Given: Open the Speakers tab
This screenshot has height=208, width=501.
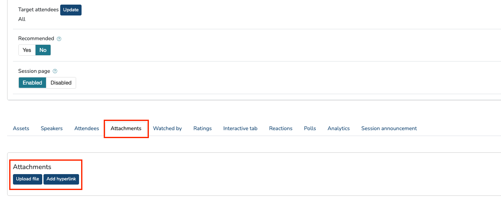Looking at the screenshot, I should (51, 128).
